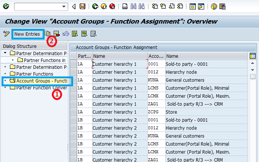This screenshot has height=162, width=259.
Task: Click the table scroll down arrow
Action: tap(253, 70)
